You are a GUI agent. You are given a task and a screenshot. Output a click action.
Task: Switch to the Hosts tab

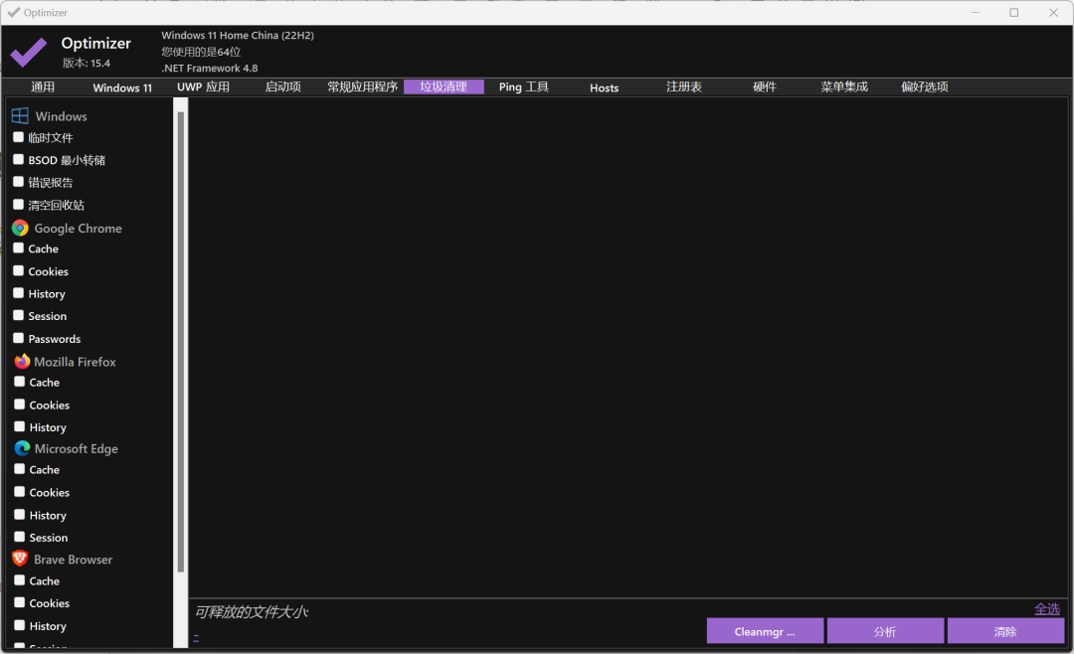605,87
